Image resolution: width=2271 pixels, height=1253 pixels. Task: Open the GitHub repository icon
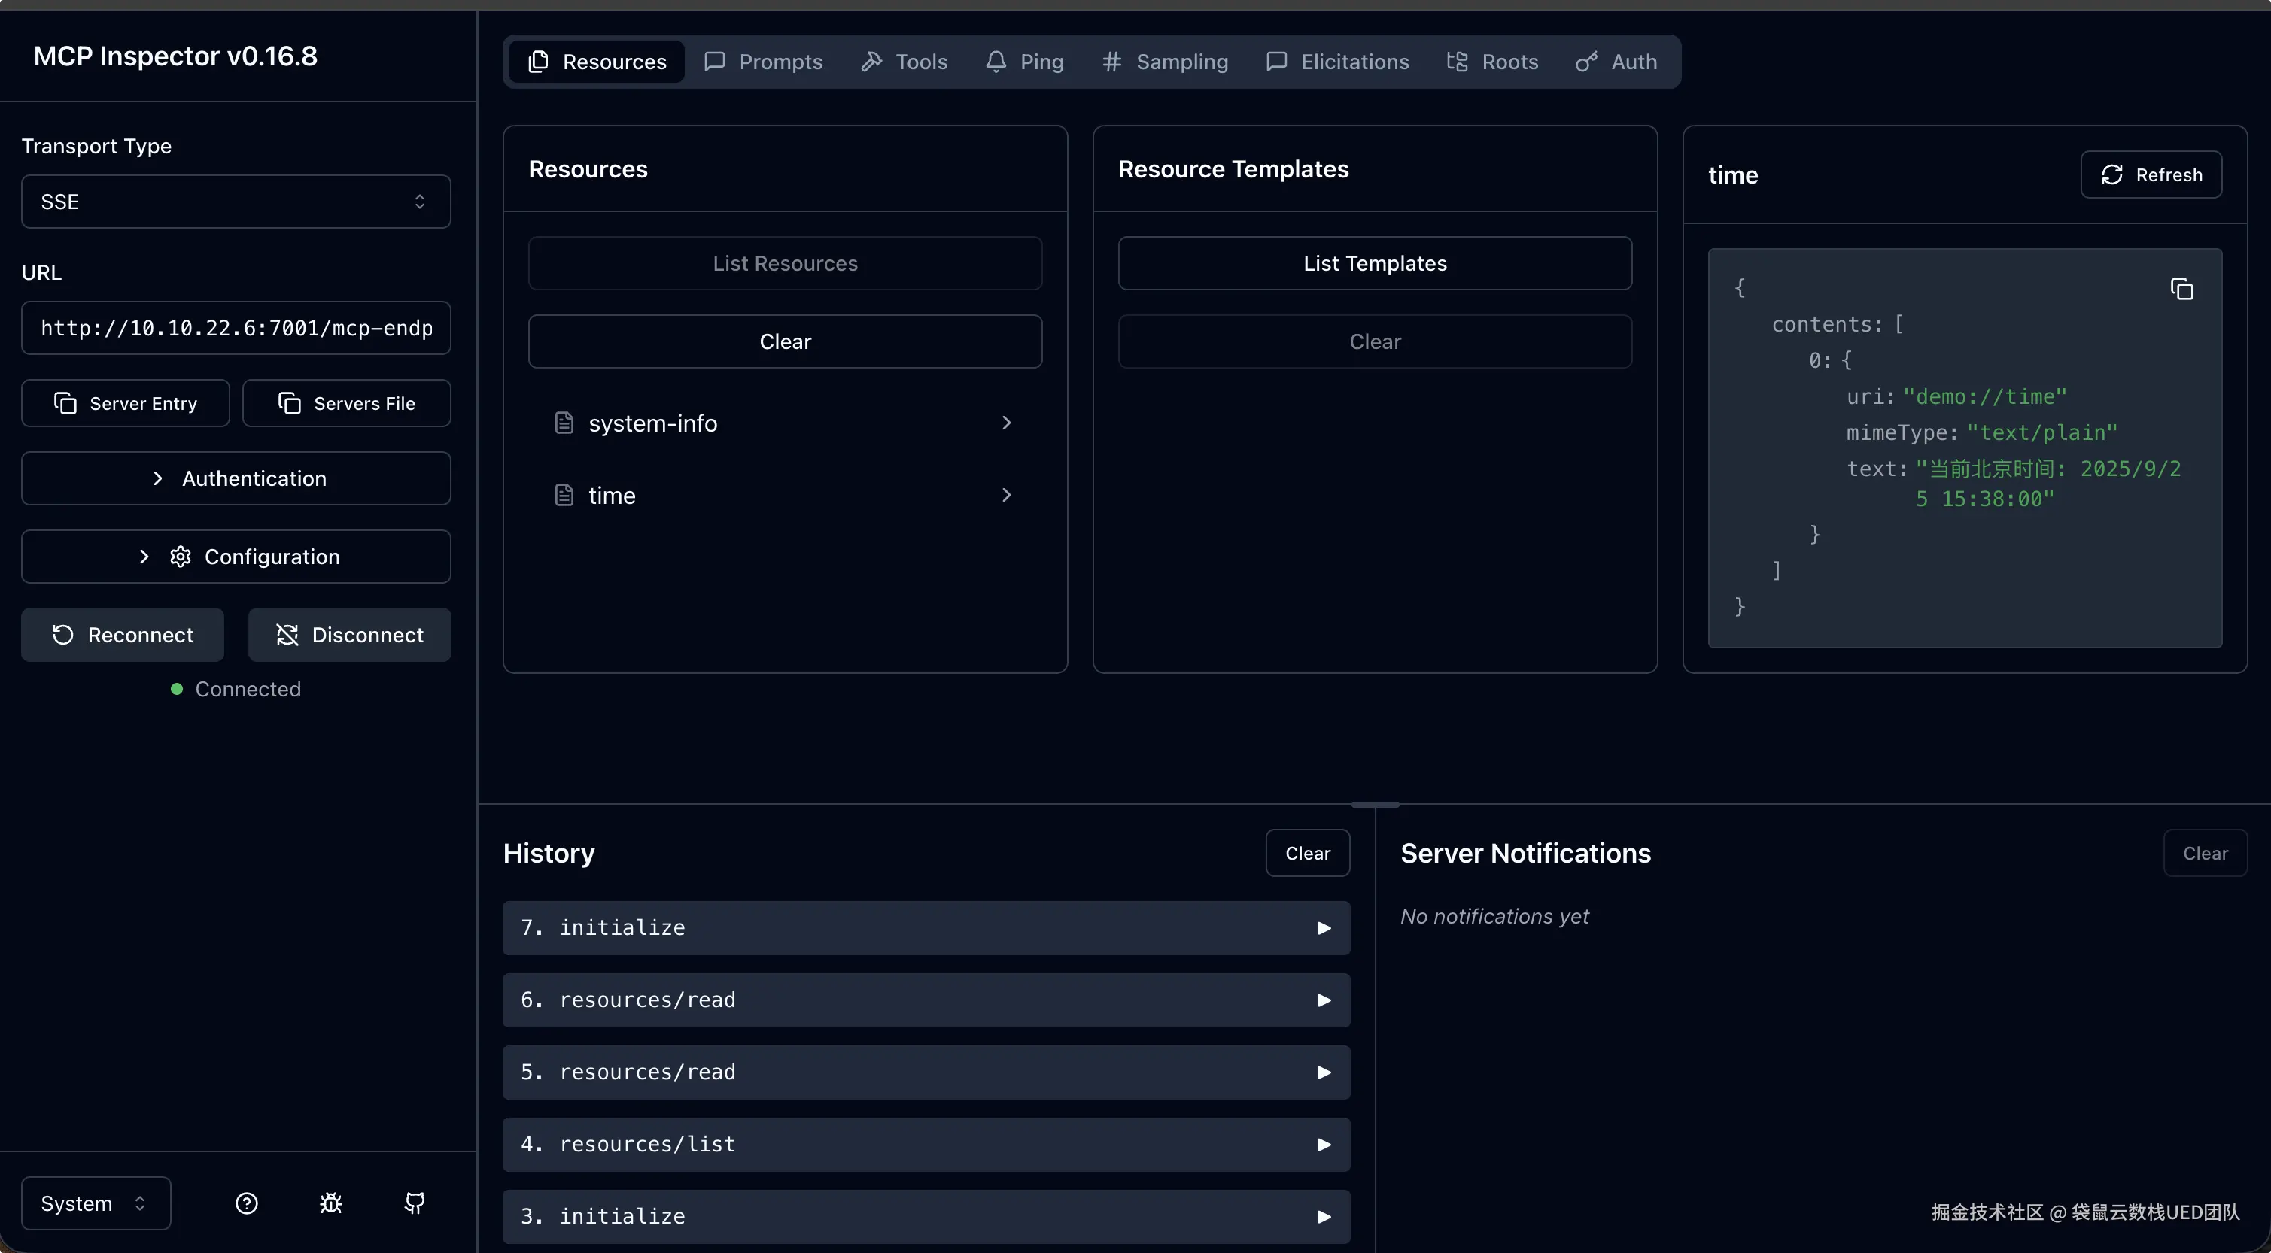pos(415,1203)
